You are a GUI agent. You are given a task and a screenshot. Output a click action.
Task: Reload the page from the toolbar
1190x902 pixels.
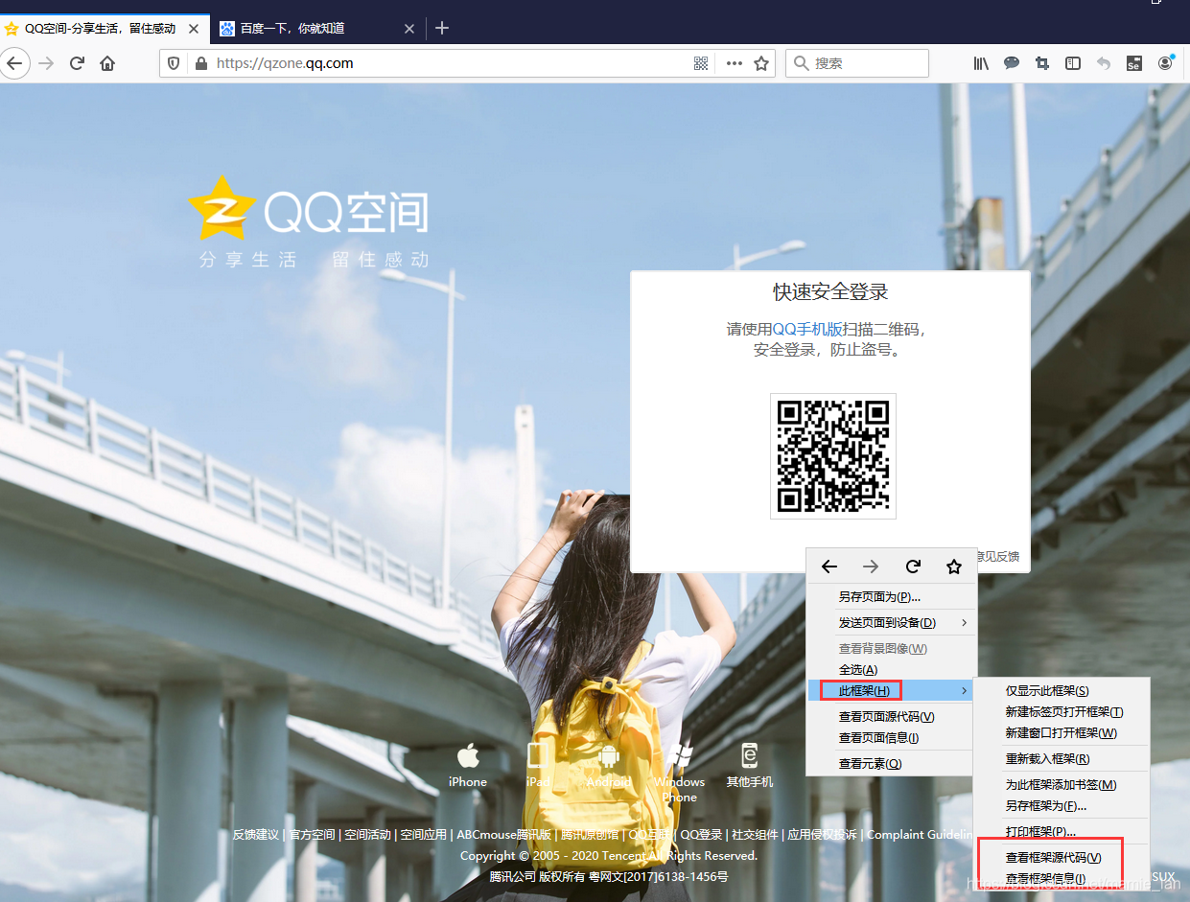pyautogui.click(x=77, y=63)
